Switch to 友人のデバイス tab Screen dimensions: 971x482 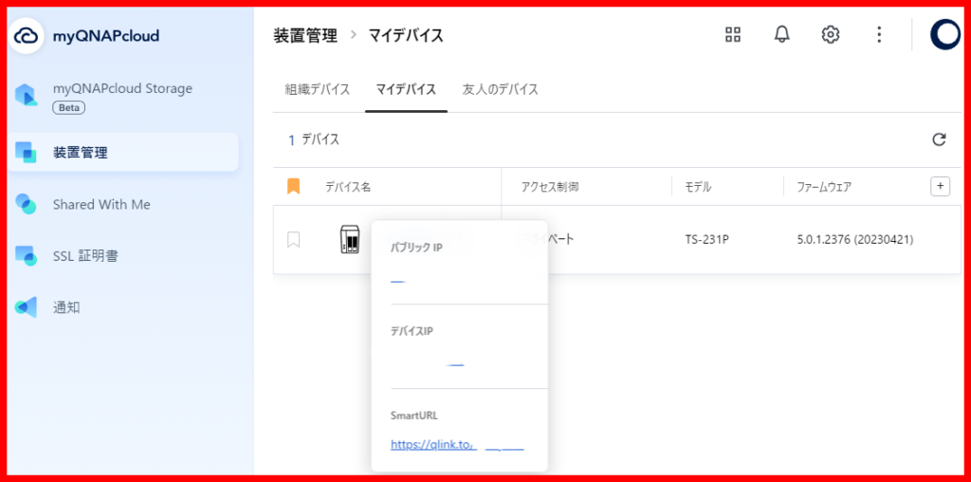tap(501, 89)
